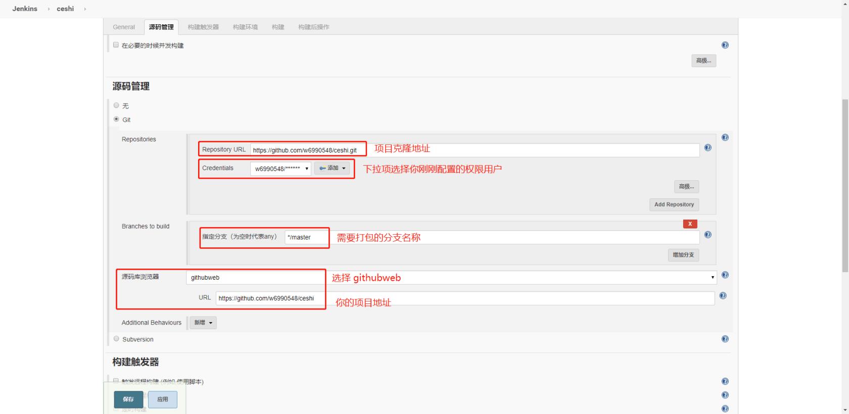Enable 触发远程构建 checkbox

click(x=116, y=381)
